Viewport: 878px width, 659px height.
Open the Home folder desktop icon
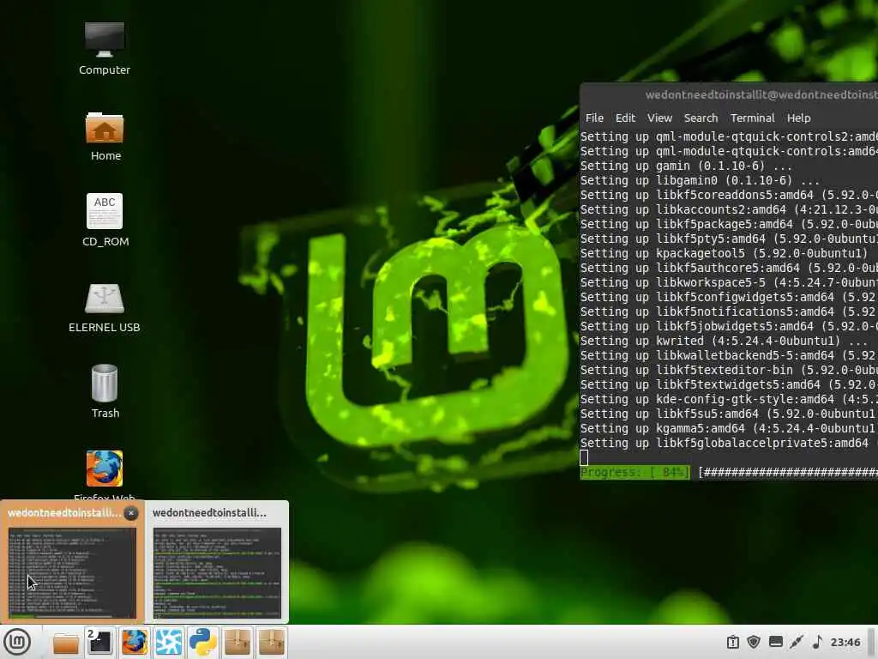point(105,136)
